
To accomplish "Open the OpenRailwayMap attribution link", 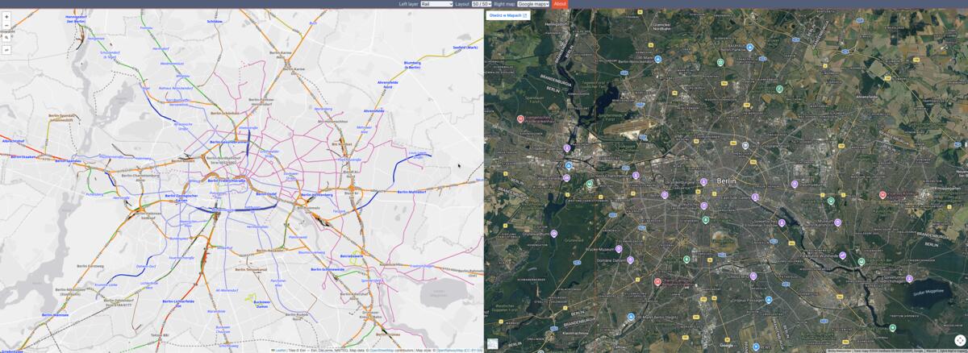I will point(449,351).
